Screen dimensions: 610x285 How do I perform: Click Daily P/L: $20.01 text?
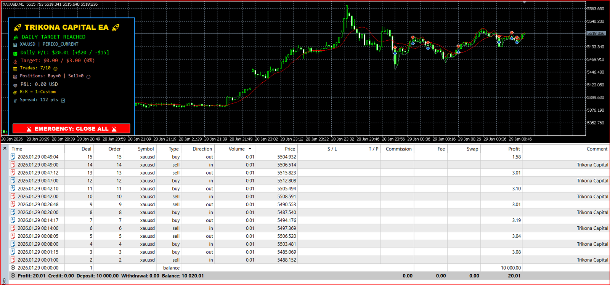pyautogui.click(x=45, y=53)
